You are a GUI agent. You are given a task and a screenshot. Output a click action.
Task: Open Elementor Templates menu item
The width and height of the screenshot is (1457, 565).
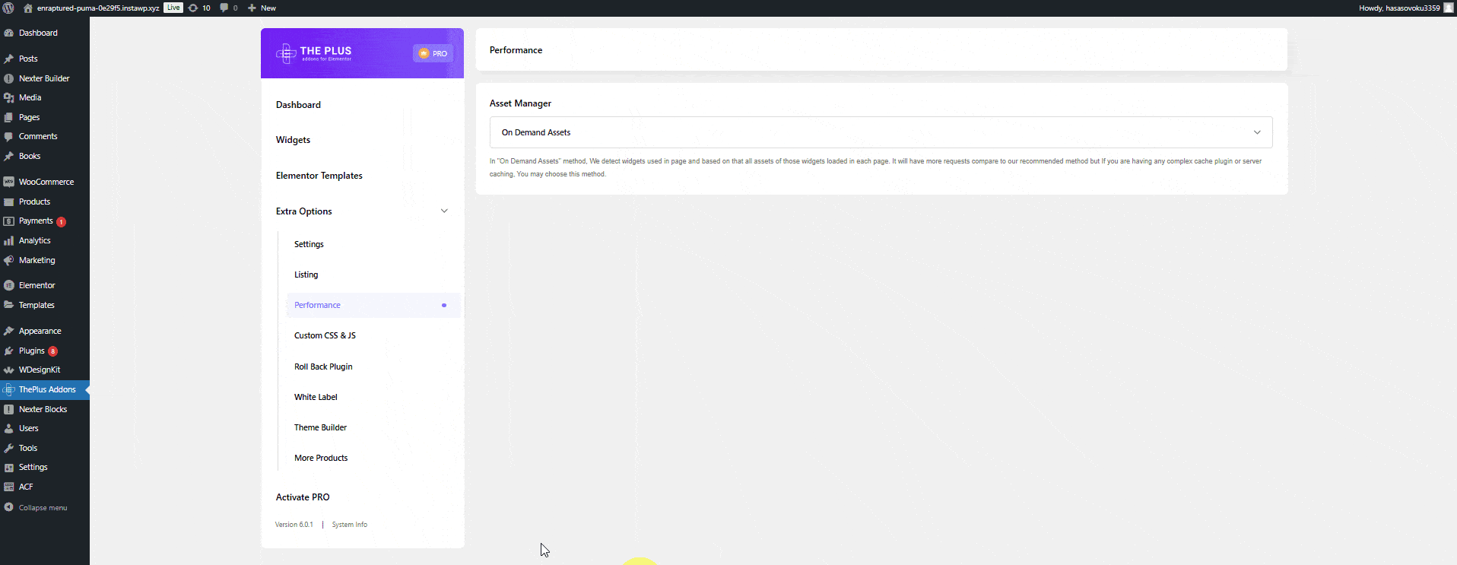click(319, 176)
